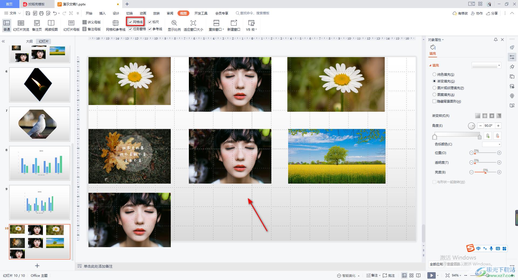Open Handout Master
Viewport: 518px width, 280px height.
[92, 22]
